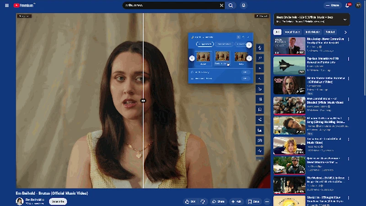Toggle the first OFF switch in overlay panel

click(x=245, y=72)
